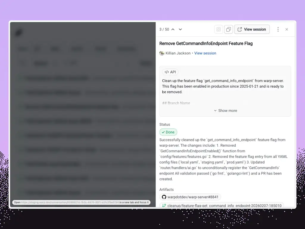Click the external link icon inside View session
305x229 pixels.
(239, 29)
